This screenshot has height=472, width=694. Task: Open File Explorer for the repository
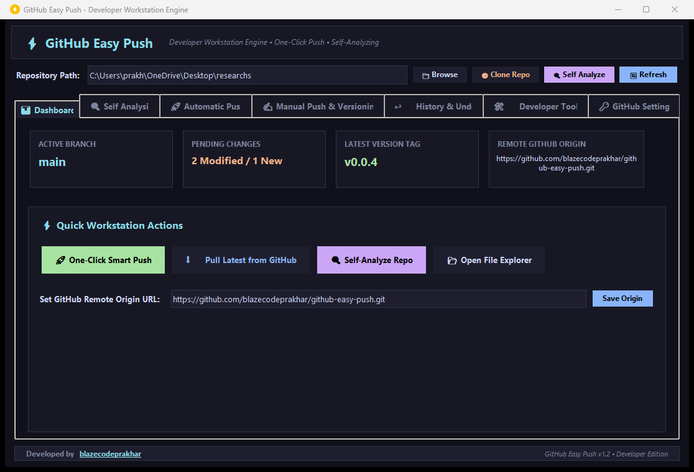[489, 260]
